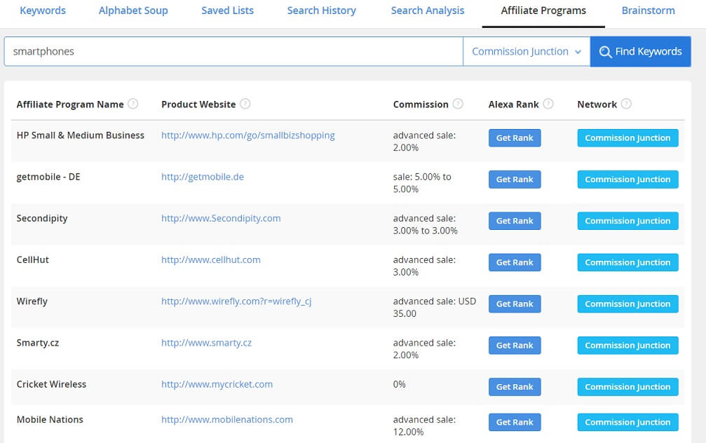Click Commission Junction button in Mobile Nations row
This screenshot has width=706, height=443.
coord(627,422)
